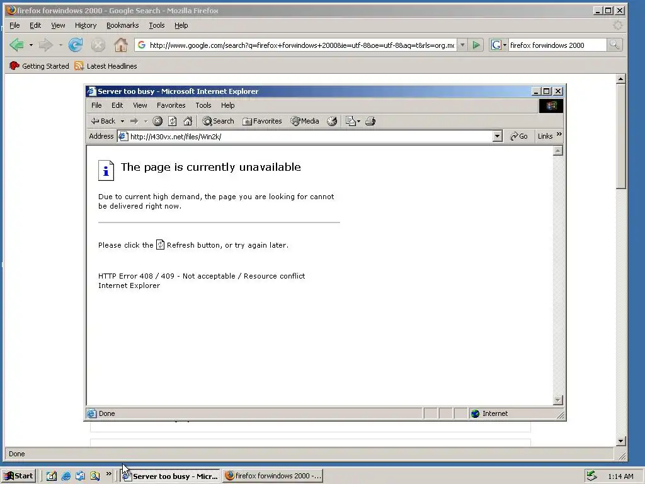The image size is (645, 484).
Task: Click search magnifier quick launch icon
Action: [94, 476]
